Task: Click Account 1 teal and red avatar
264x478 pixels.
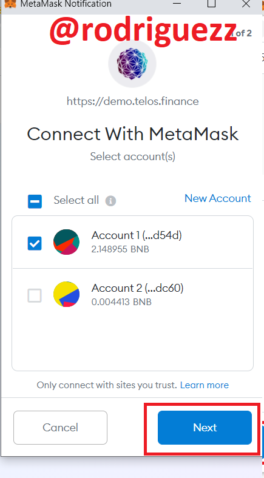Action: pos(67,242)
